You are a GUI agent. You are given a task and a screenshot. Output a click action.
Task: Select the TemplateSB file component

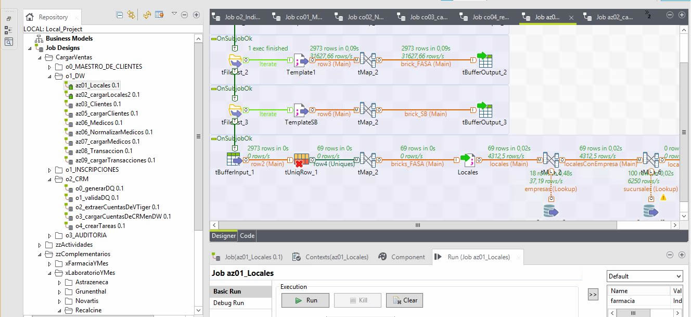[x=301, y=111]
